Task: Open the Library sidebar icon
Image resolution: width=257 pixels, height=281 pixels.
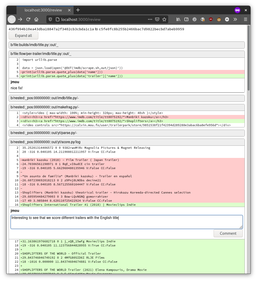Action: click(x=179, y=19)
